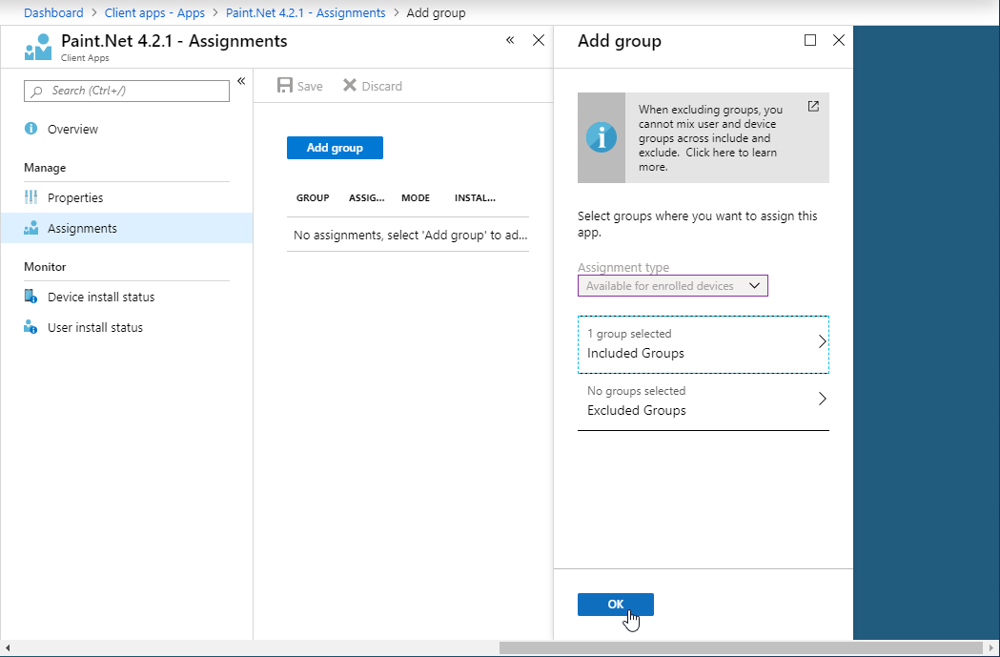
Task: Expand the Included Groups selection
Action: (x=704, y=344)
